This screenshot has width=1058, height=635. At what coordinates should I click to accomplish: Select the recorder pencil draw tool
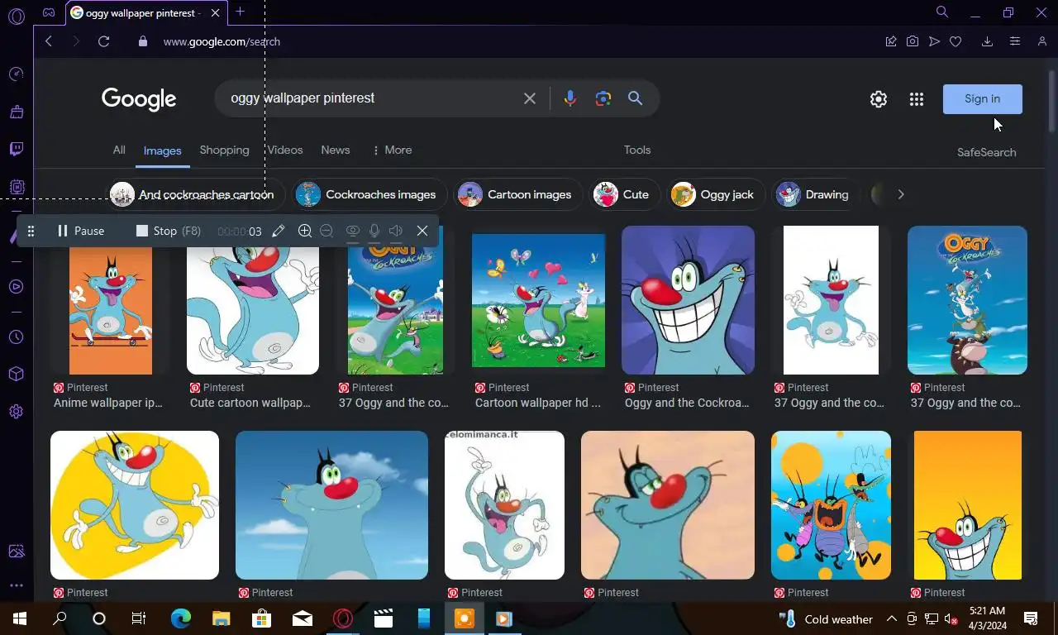[x=279, y=231]
